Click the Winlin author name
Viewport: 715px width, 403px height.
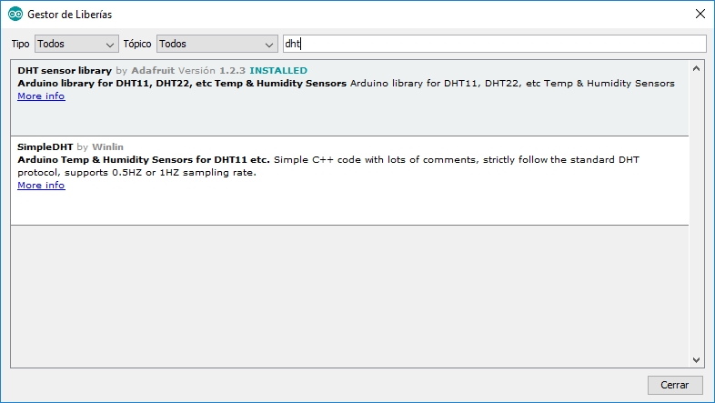coord(107,146)
